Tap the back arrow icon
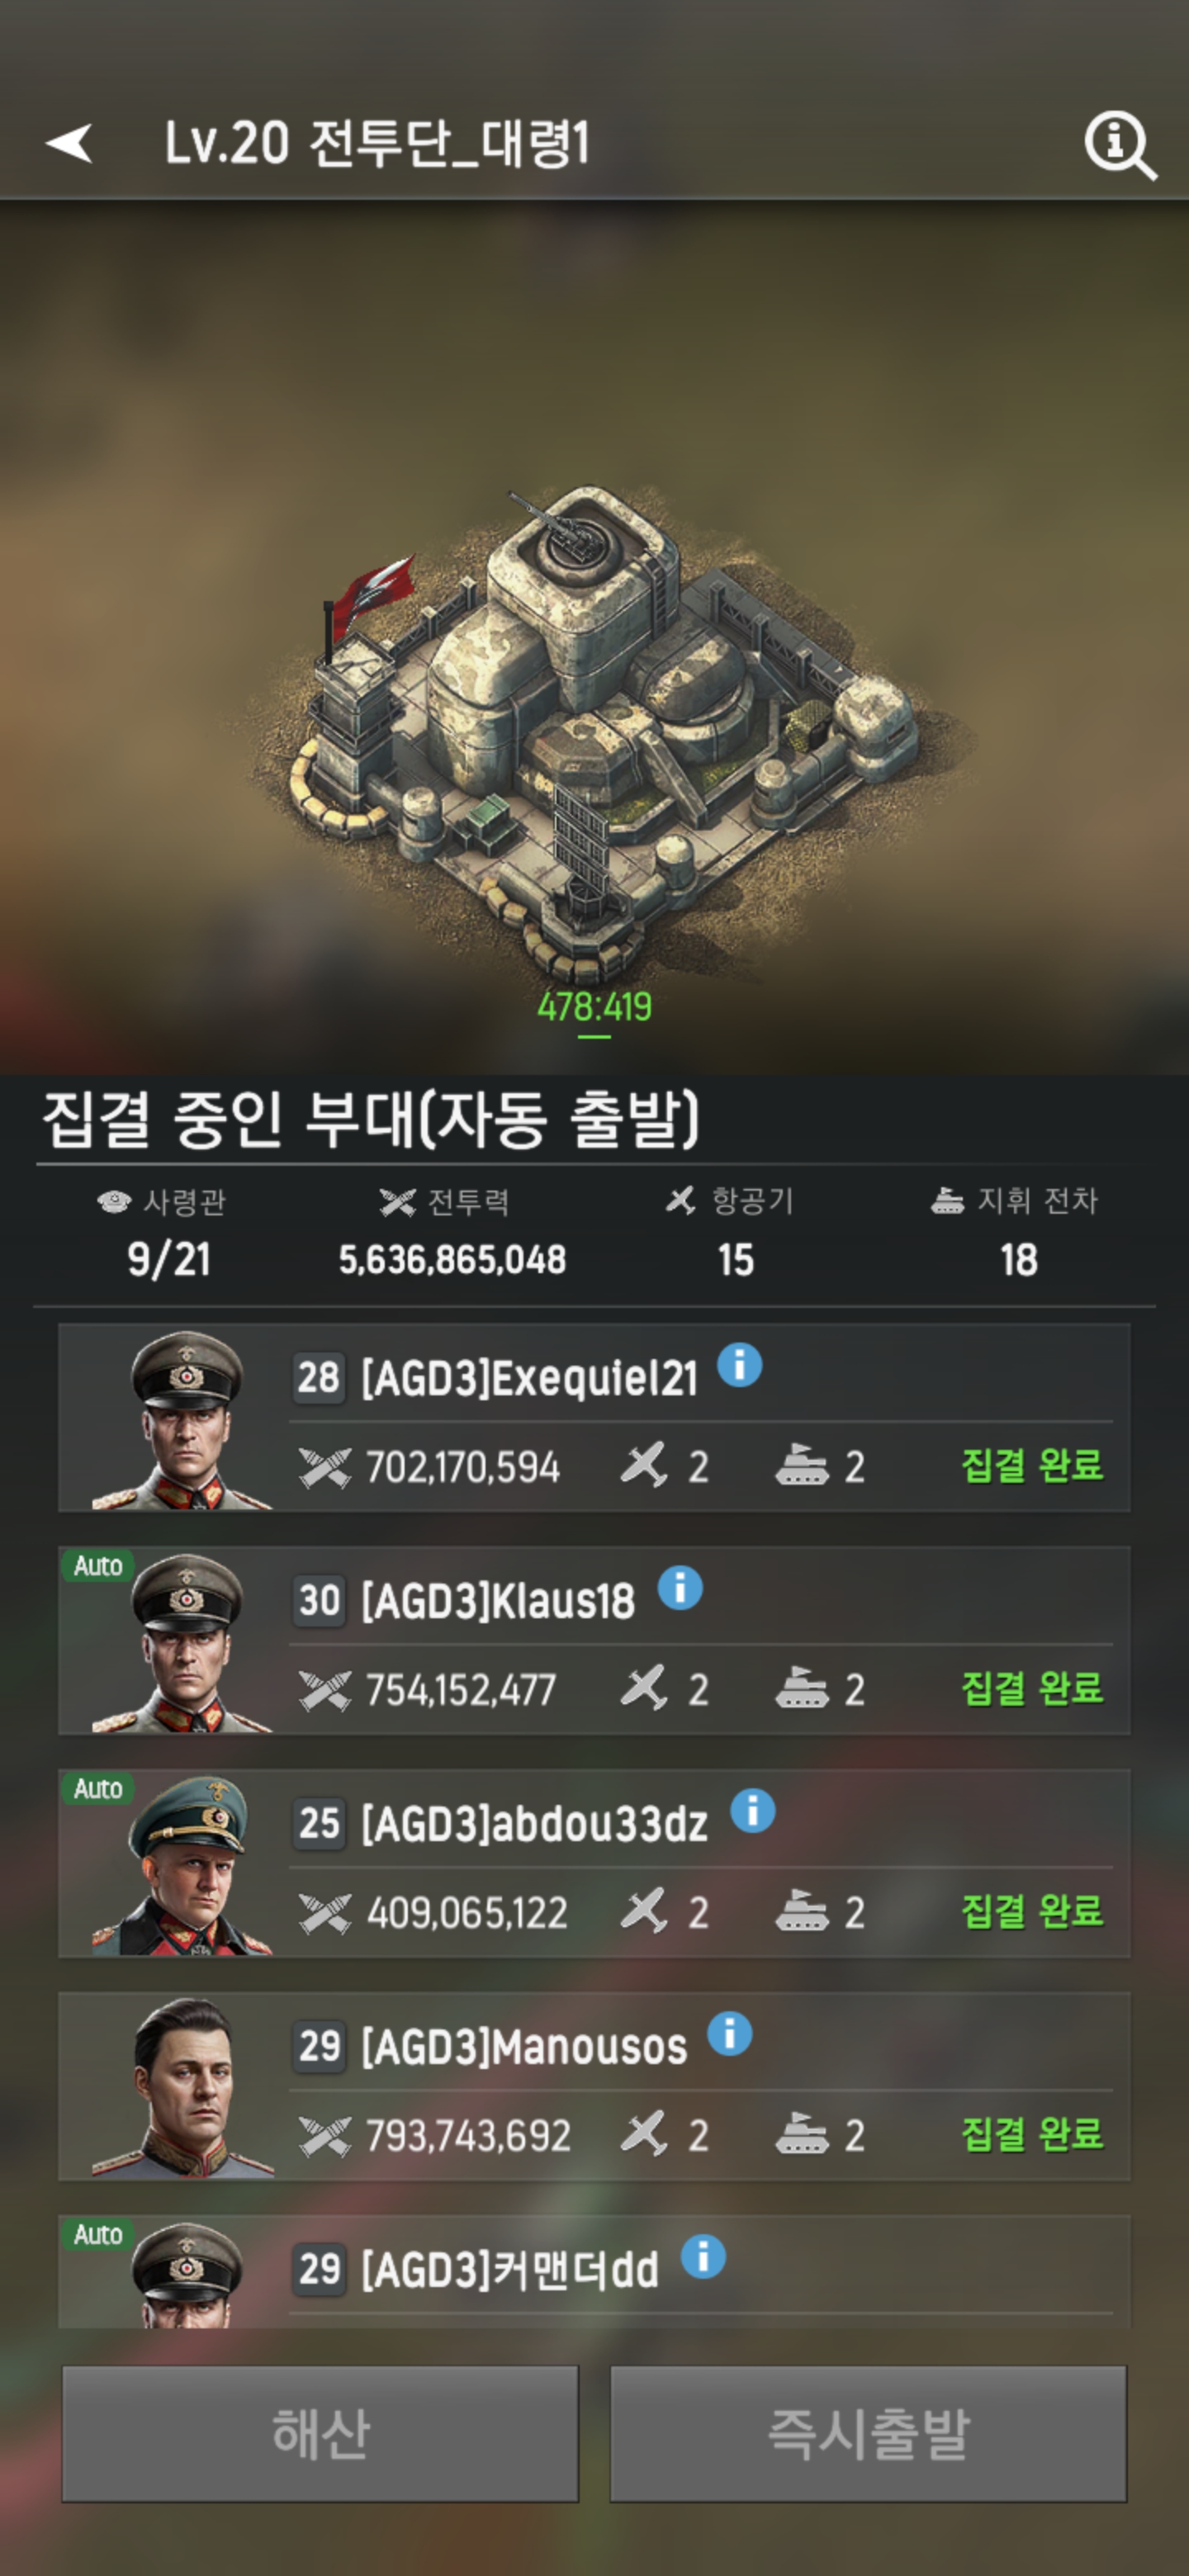This screenshot has height=2576, width=1189. pyautogui.click(x=69, y=143)
